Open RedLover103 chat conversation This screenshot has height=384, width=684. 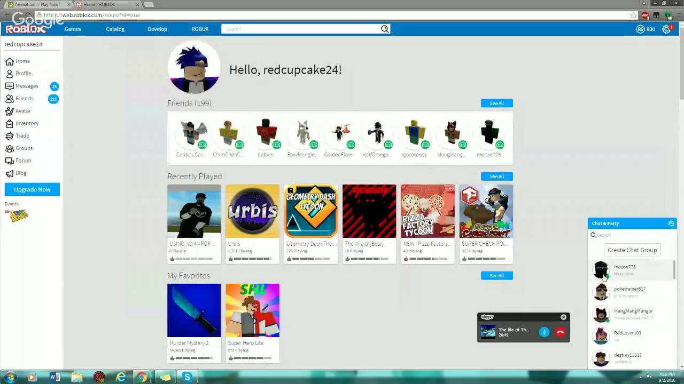(x=631, y=336)
